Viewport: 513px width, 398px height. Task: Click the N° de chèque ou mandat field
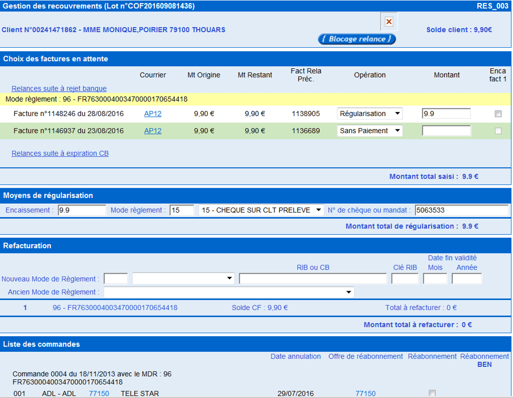point(461,210)
